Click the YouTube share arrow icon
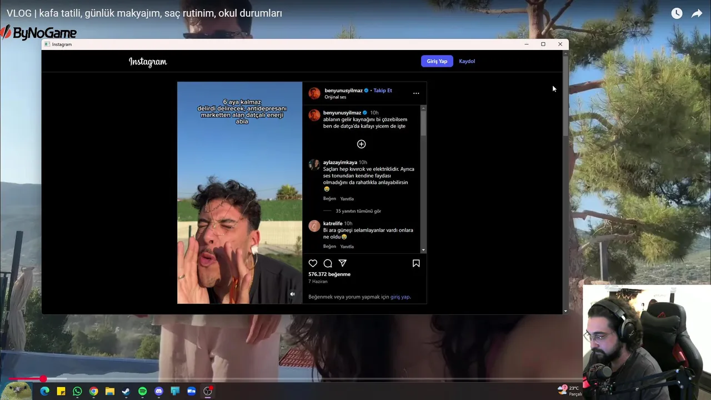This screenshot has width=711, height=400. tap(697, 13)
